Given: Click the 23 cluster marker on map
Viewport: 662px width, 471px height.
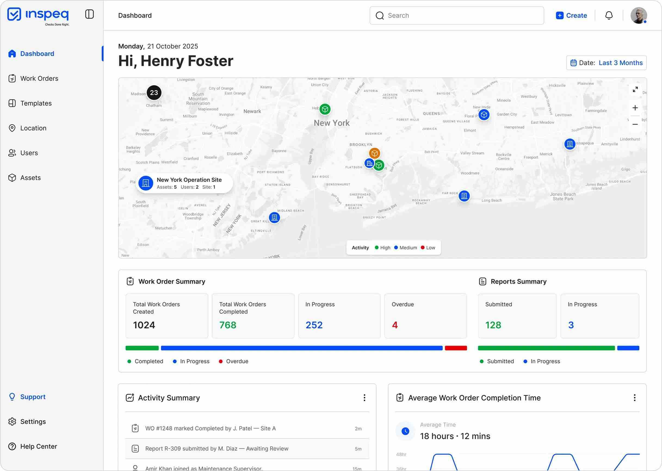Looking at the screenshot, I should pyautogui.click(x=154, y=92).
